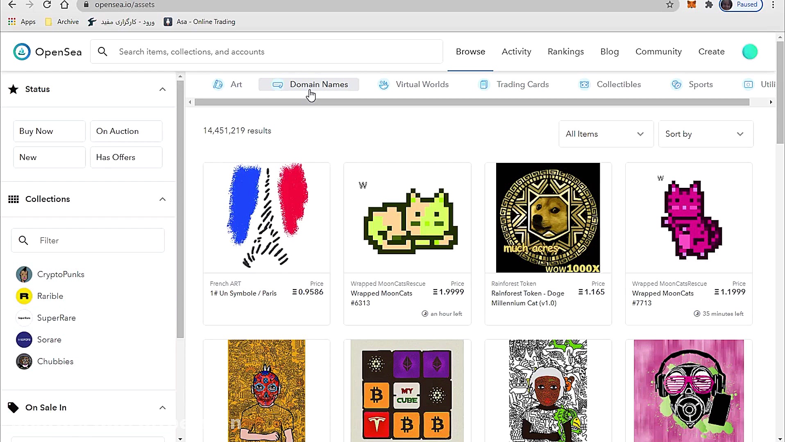Click the Trading Cards category icon
785x442 pixels.
coord(484,84)
